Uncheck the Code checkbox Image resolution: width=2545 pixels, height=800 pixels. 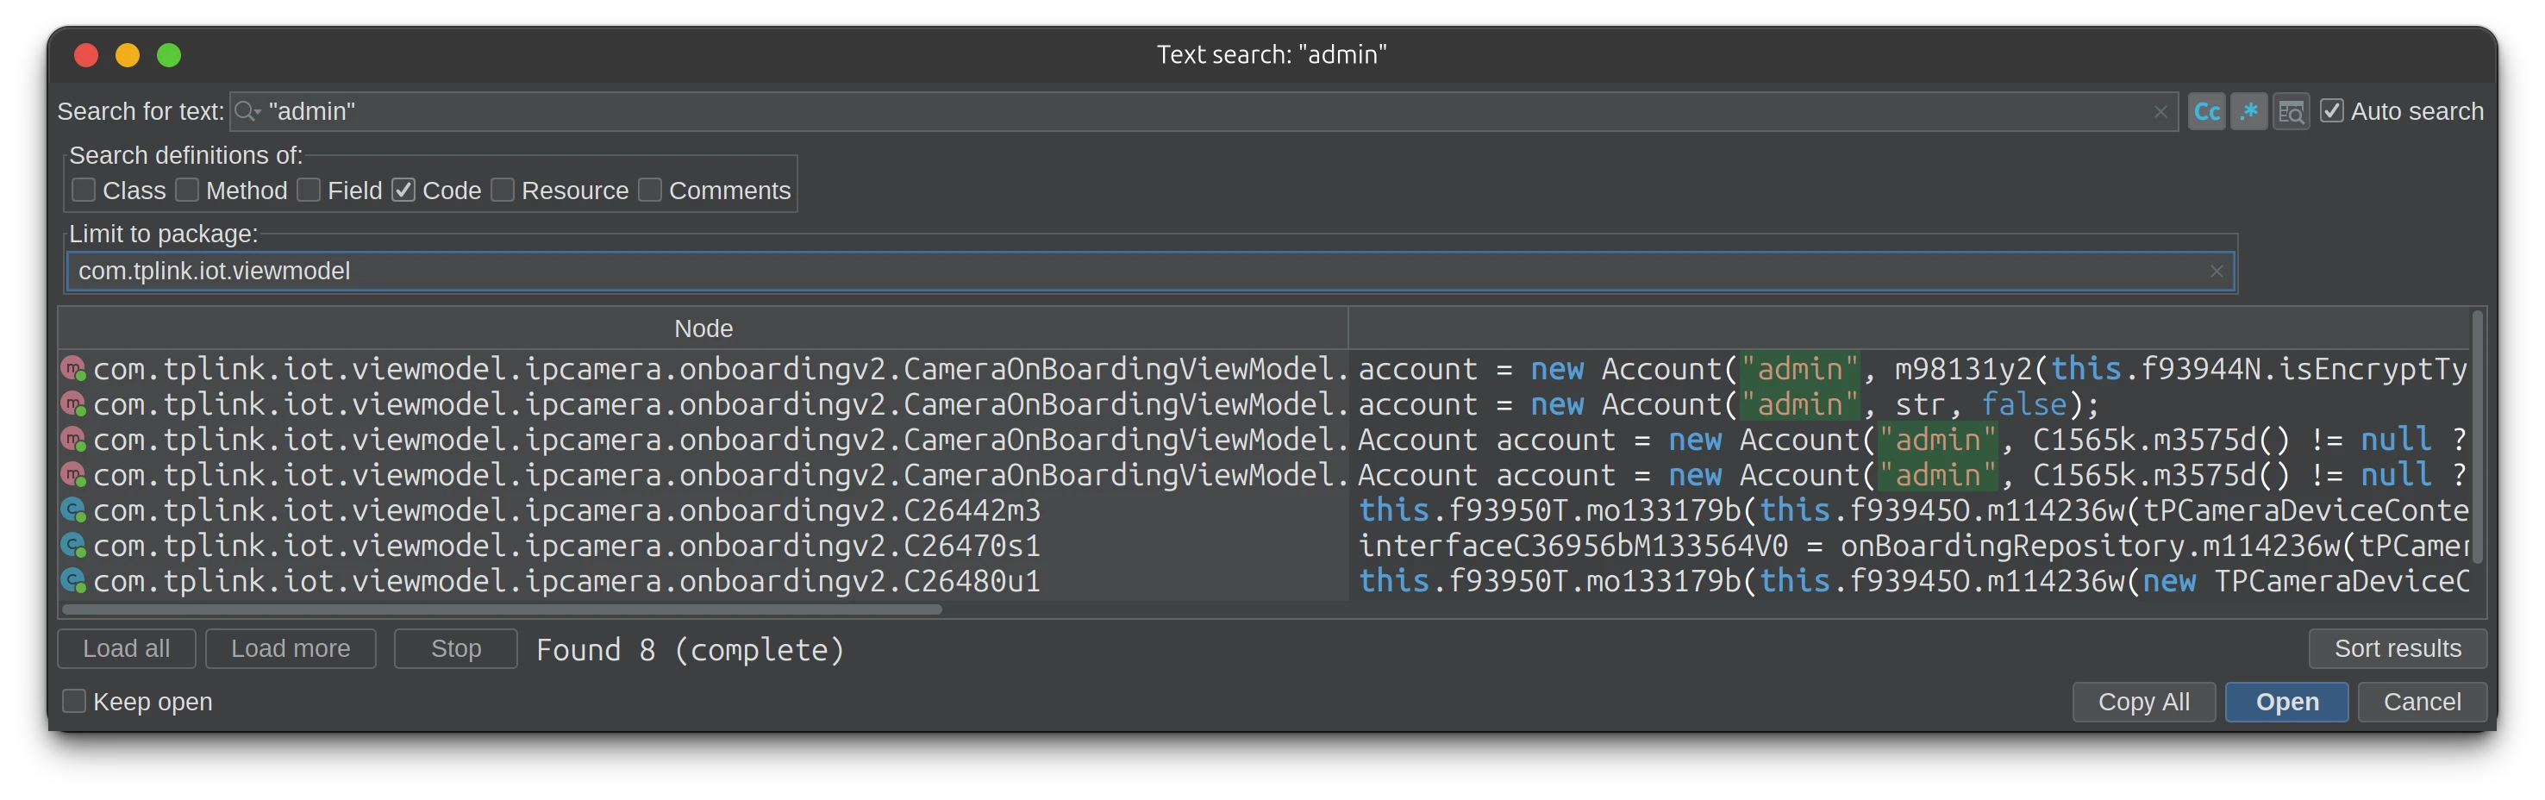pyautogui.click(x=403, y=190)
